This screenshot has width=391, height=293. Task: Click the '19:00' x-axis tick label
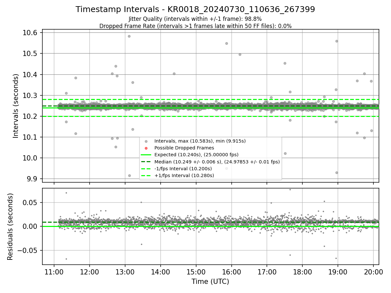pos(338,272)
